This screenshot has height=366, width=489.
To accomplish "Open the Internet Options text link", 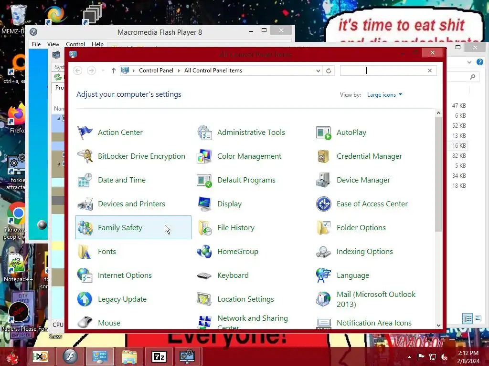I will [x=125, y=275].
